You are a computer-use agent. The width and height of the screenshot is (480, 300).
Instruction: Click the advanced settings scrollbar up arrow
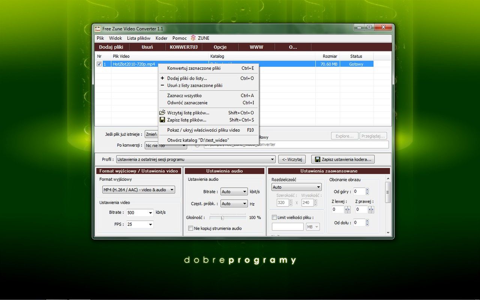coord(388,179)
